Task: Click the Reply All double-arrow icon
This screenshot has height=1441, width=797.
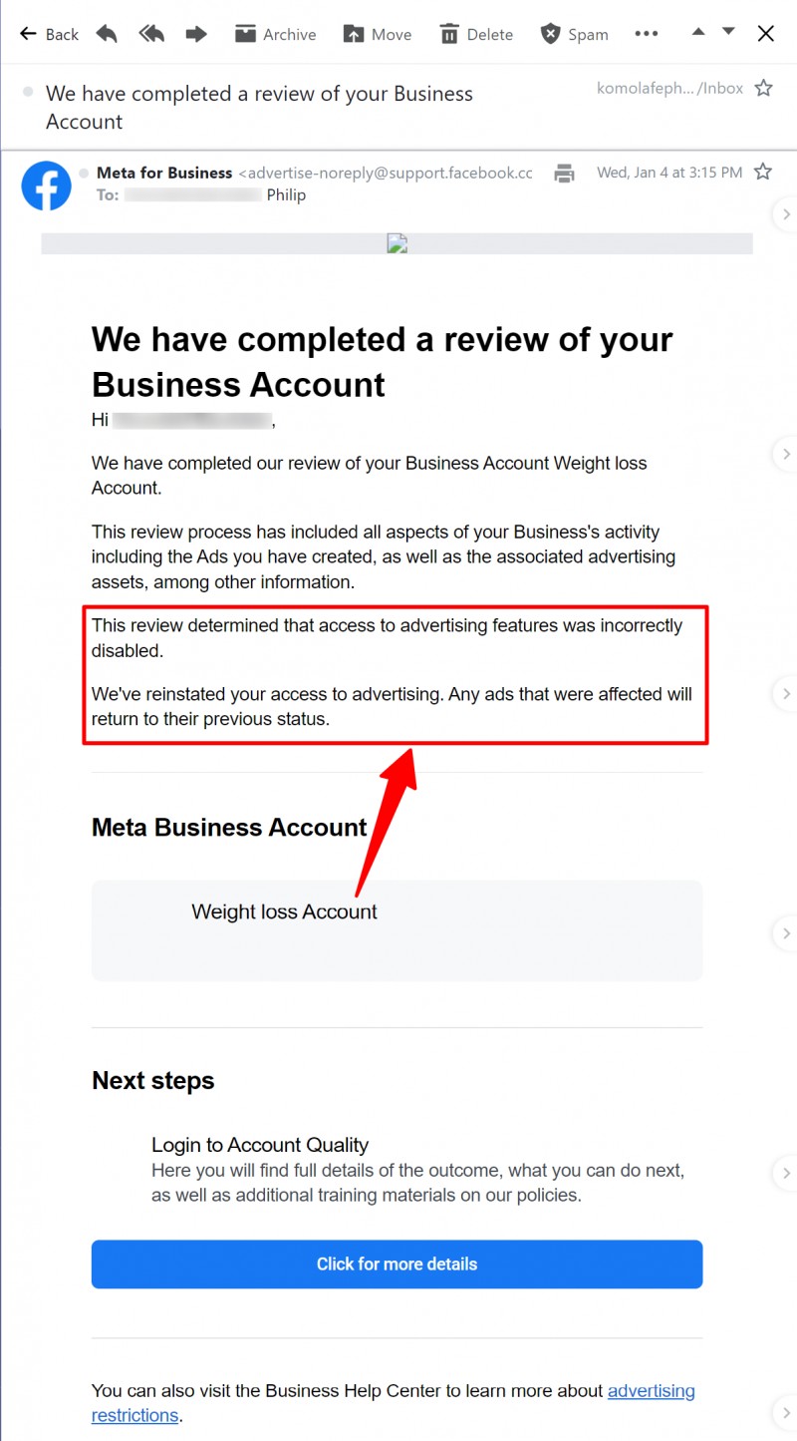Action: point(151,34)
